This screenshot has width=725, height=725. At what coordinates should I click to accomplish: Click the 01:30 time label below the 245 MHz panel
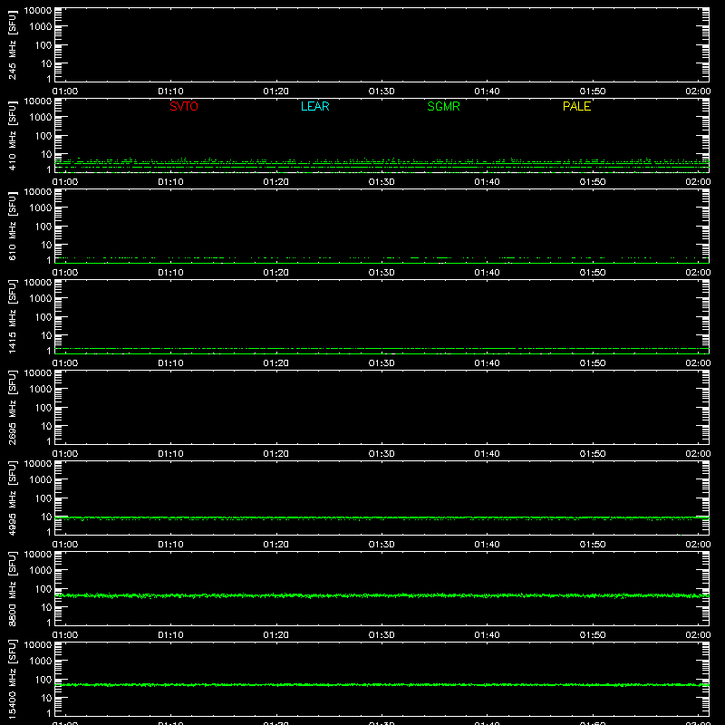[x=382, y=92]
